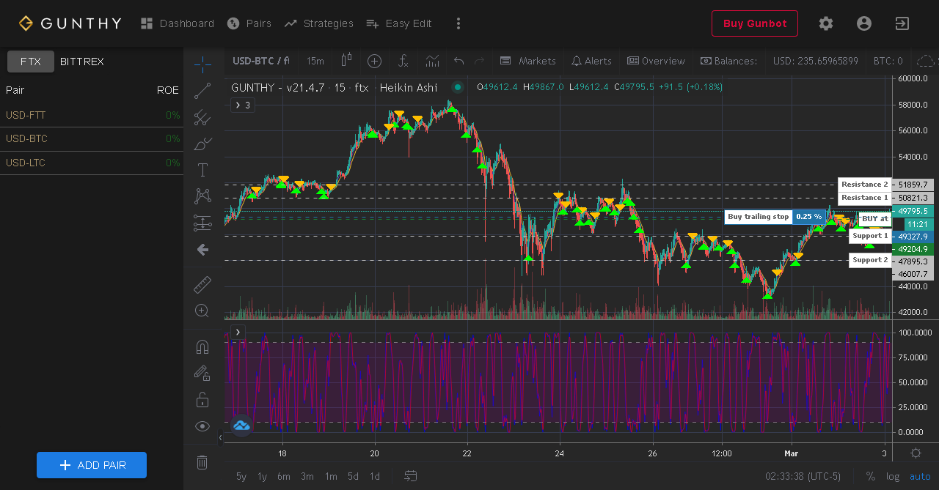Click the cloud save icon

[927, 61]
